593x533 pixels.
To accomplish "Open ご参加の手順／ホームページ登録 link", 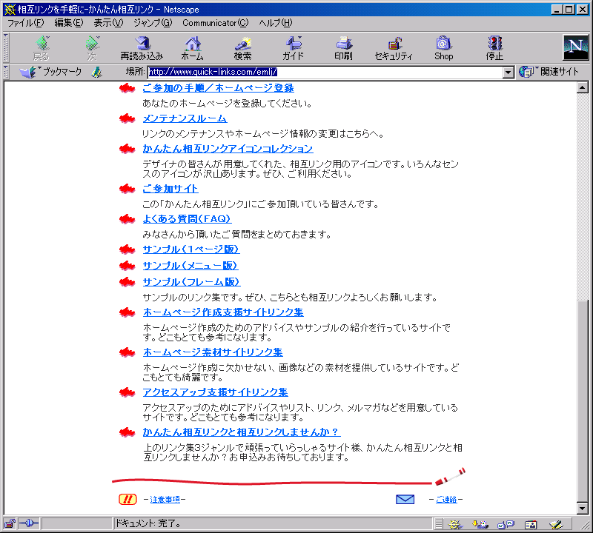I will point(218,88).
